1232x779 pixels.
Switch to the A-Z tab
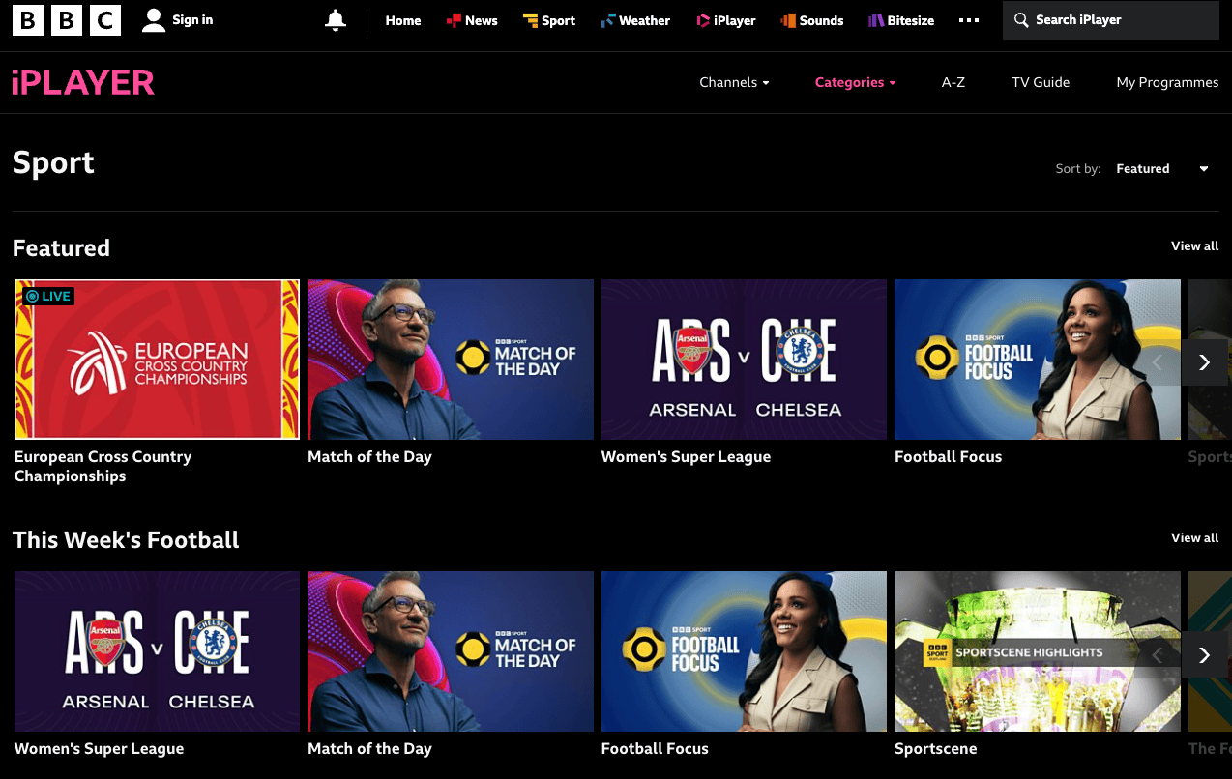[x=953, y=82]
